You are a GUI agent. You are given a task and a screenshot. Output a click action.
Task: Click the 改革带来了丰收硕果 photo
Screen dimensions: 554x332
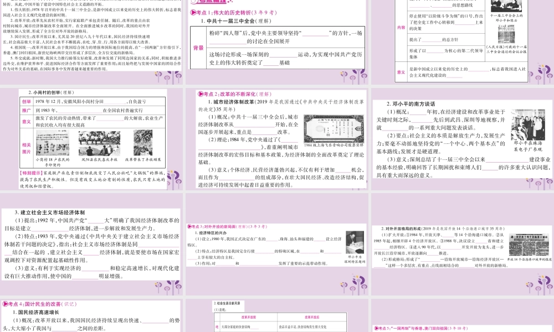point(143,143)
